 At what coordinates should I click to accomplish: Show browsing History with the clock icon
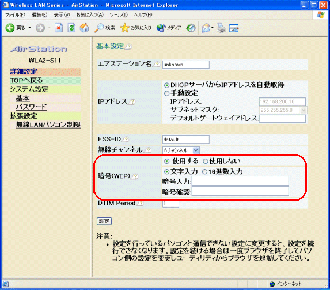pyautogui.click(x=191, y=28)
